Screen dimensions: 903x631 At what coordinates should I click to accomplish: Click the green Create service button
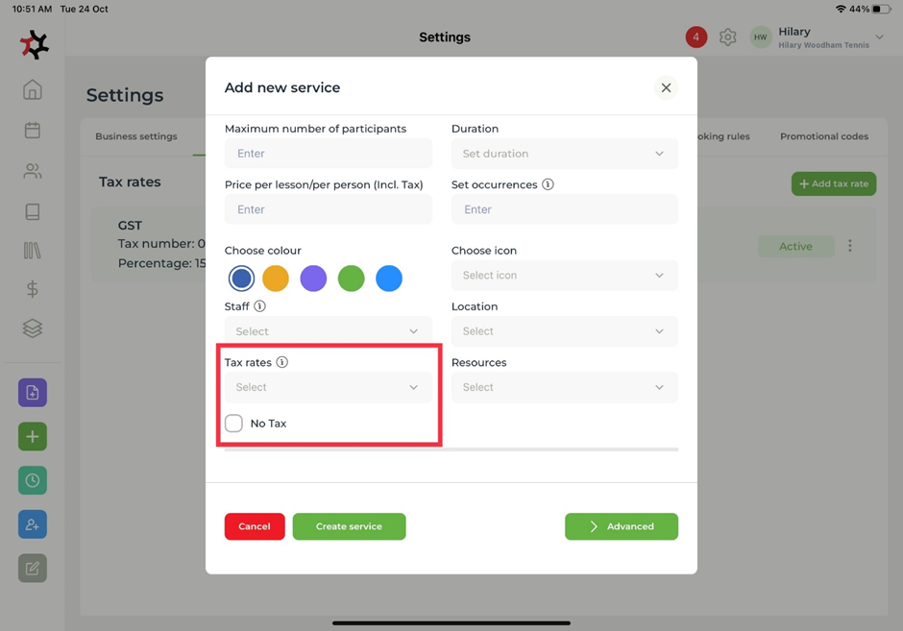[349, 526]
